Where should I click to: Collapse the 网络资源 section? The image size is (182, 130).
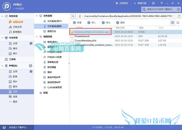click(2, 16)
